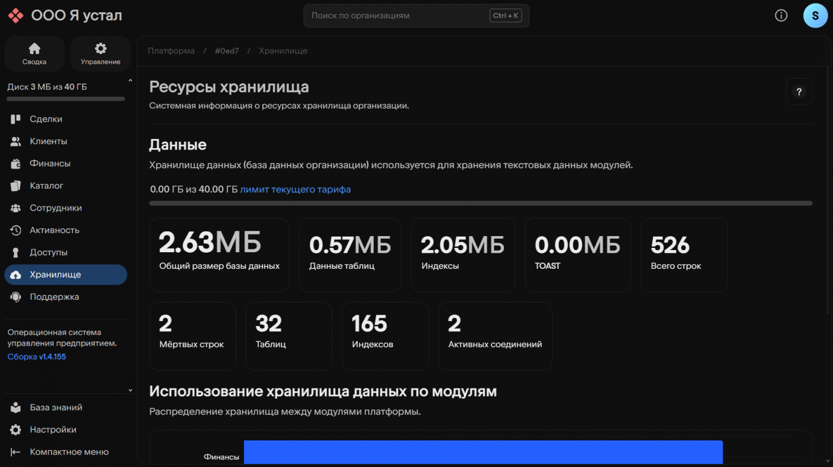833x467 pixels.
Task: Open the Управление gear icon
Action: pyautogui.click(x=100, y=49)
